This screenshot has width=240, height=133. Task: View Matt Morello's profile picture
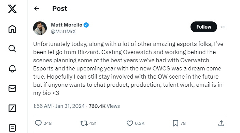click(x=40, y=28)
